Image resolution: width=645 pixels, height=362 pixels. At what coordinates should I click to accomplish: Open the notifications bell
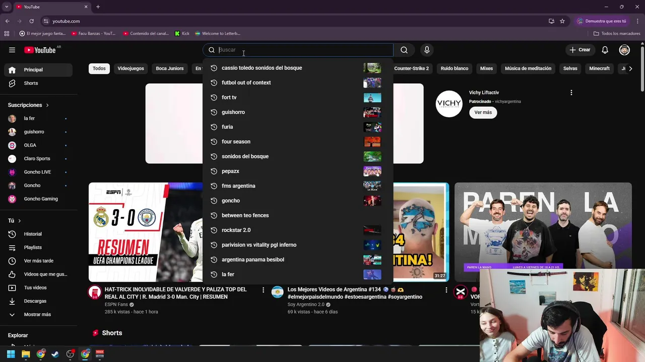click(x=605, y=50)
